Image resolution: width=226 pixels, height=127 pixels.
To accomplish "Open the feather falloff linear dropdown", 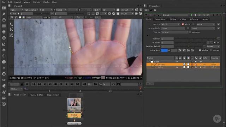I will (213, 46).
